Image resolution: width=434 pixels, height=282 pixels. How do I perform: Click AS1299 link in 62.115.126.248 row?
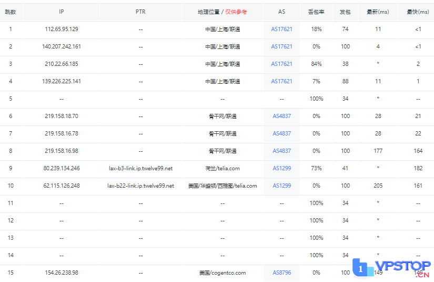click(x=281, y=186)
